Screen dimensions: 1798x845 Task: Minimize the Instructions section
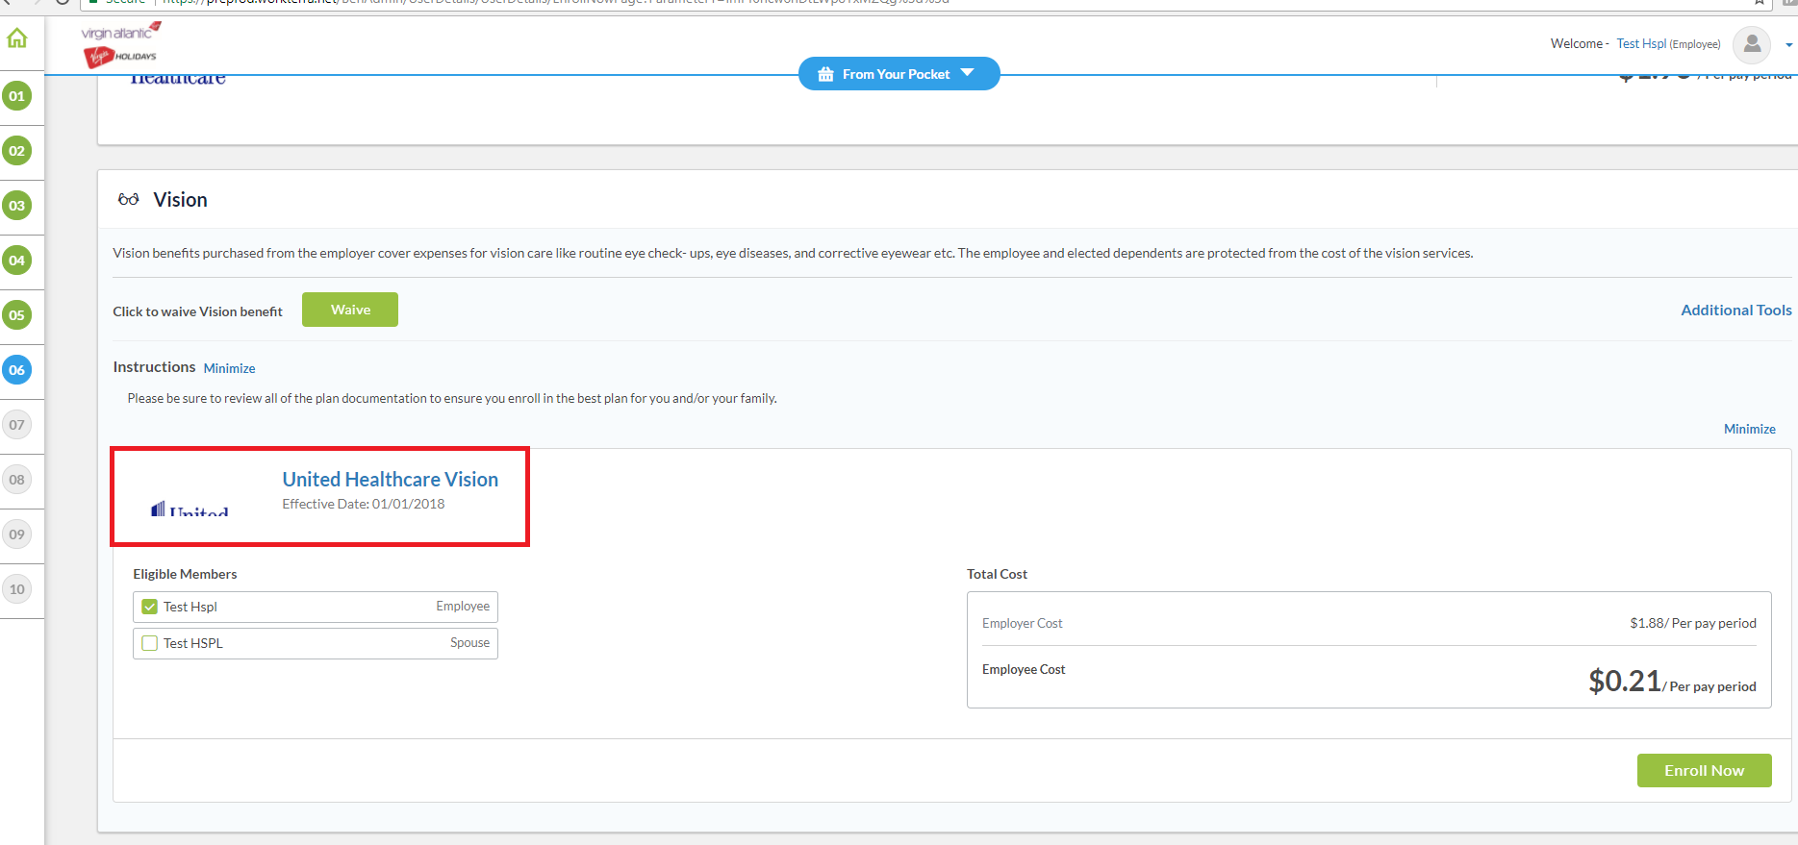tap(230, 368)
